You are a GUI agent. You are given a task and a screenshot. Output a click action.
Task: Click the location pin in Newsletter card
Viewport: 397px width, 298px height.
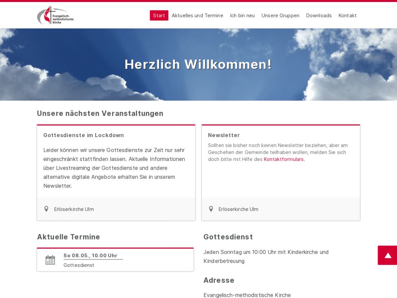coord(211,209)
